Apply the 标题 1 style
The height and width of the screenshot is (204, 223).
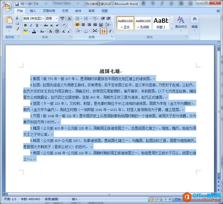point(161,23)
